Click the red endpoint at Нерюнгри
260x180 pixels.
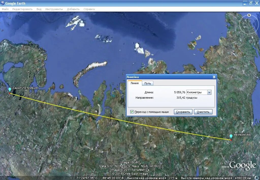[231, 140]
